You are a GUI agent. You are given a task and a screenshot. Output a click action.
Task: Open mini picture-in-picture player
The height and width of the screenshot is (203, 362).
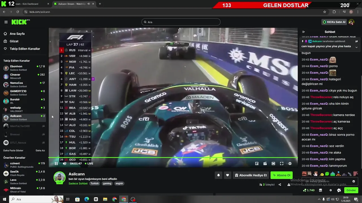[x=257, y=164]
